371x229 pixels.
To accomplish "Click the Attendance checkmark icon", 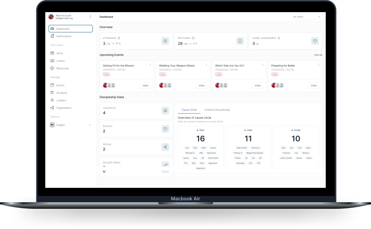I will tap(165, 41).
